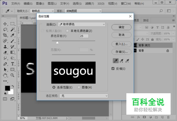This screenshot has width=177, height=121.
Task: Open the 取样大小 dropdown
Action: 42,11
